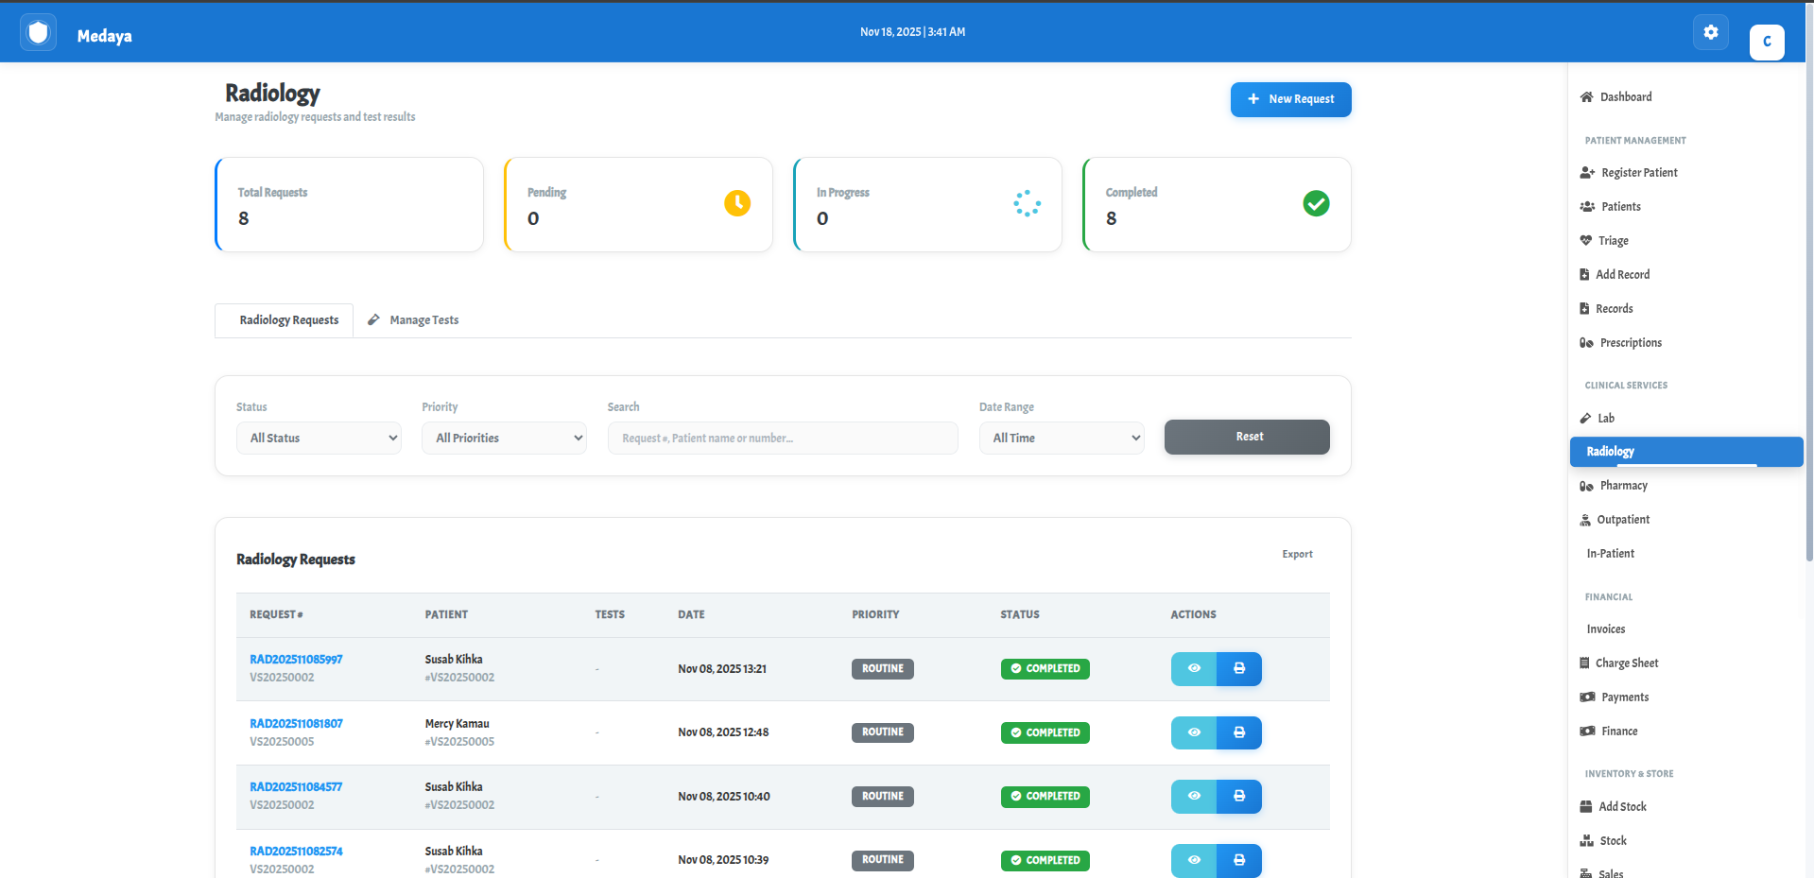Open the All Priorities dropdown
Screen dimensions: 1814x878
pyautogui.click(x=504, y=438)
